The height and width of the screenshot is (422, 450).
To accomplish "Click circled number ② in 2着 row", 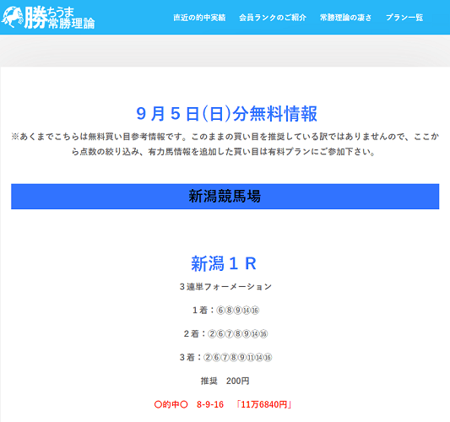I will point(212,334).
